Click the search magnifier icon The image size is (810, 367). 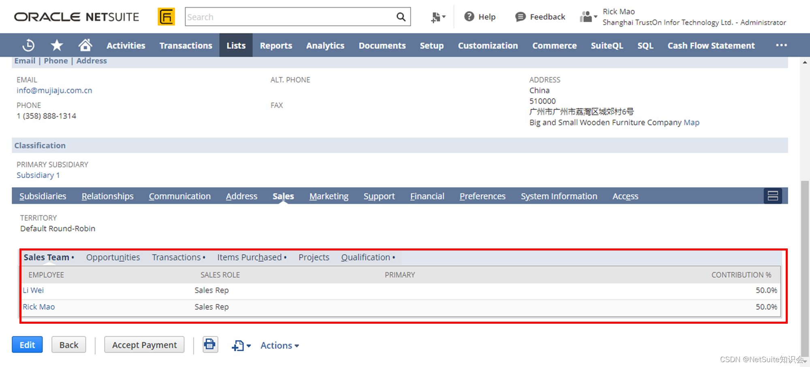(401, 17)
